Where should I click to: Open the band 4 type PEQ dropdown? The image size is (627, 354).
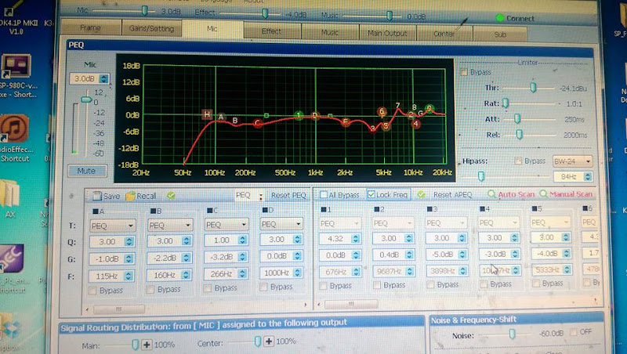pyautogui.click(x=498, y=222)
